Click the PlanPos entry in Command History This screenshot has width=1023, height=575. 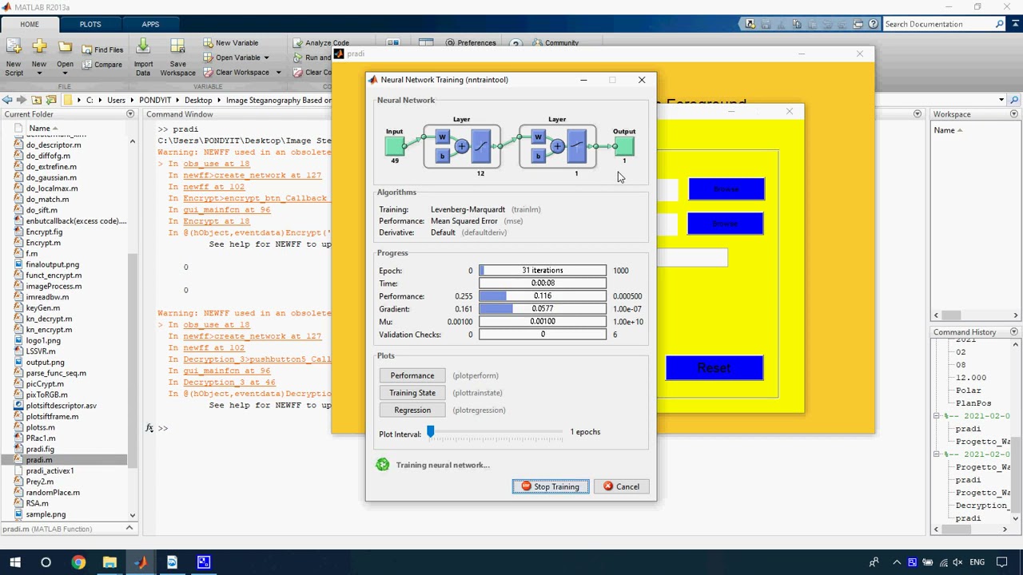point(973,403)
